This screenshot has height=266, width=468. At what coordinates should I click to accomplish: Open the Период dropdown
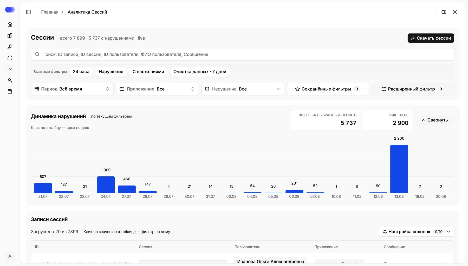[72, 89]
